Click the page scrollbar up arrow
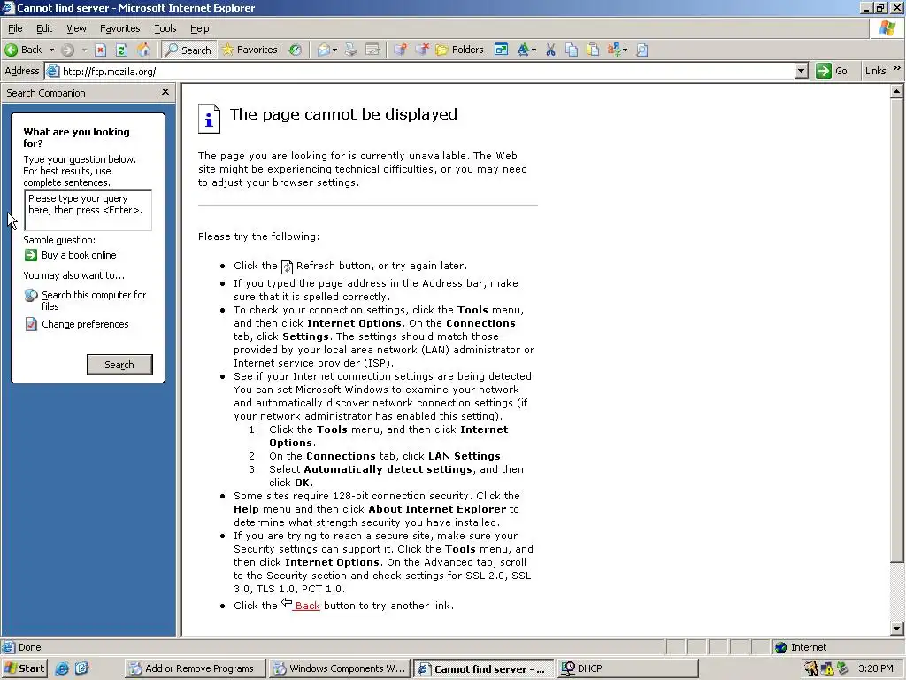The image size is (906, 680). [897, 91]
